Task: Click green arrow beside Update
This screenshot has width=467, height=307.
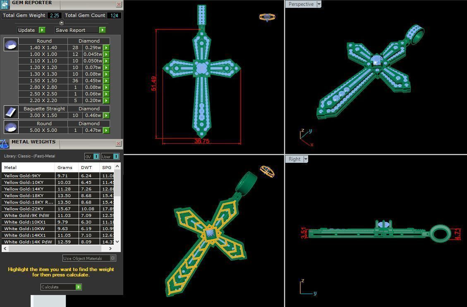Action: (42, 30)
